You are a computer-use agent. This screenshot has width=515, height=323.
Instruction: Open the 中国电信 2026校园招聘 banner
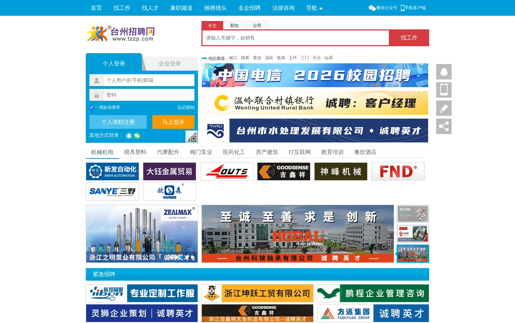point(315,75)
